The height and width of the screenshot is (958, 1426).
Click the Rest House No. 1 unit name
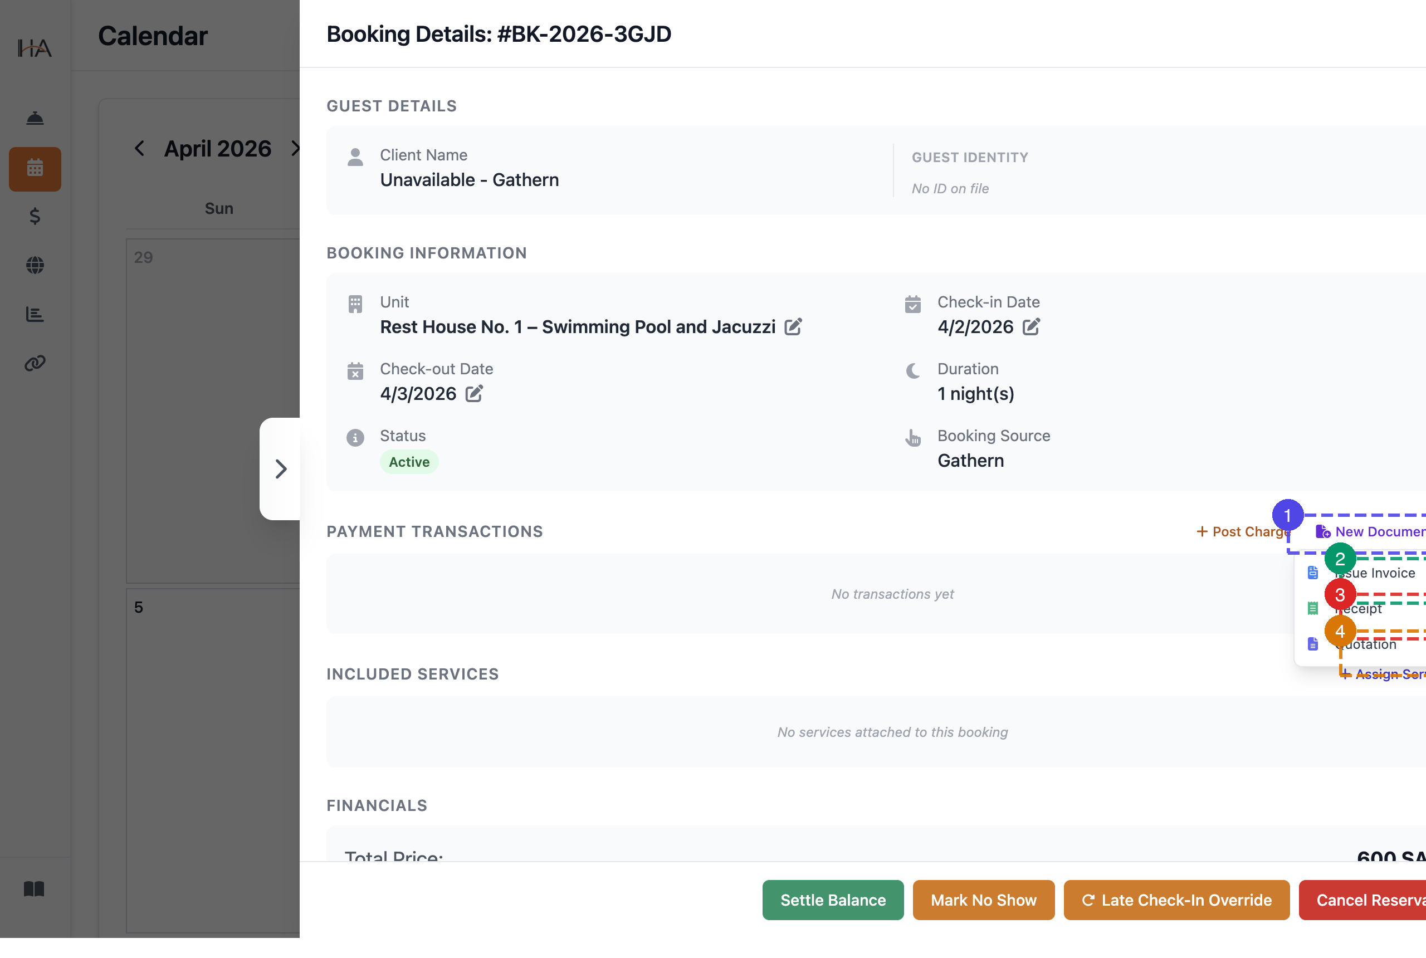[578, 327]
